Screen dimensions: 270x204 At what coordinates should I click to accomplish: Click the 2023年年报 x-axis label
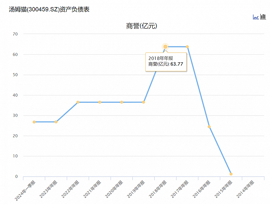click(x=48, y=189)
